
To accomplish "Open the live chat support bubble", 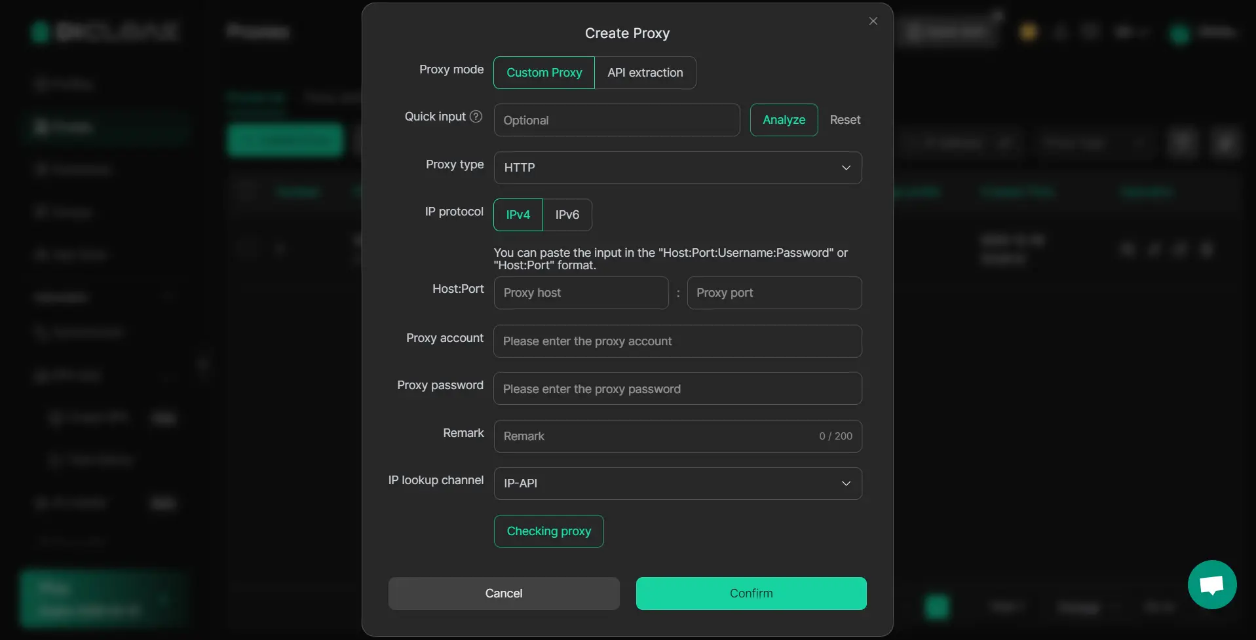I will click(1211, 584).
